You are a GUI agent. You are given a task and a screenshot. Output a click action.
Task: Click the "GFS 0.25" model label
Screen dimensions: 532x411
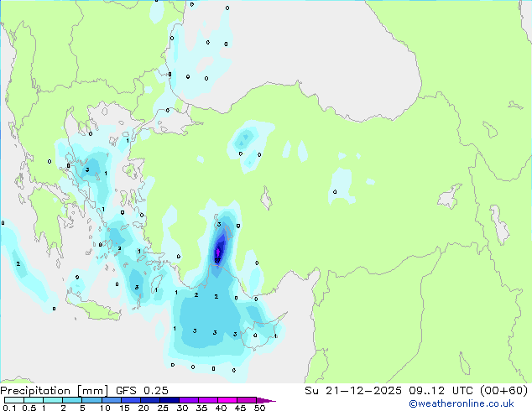point(142,391)
